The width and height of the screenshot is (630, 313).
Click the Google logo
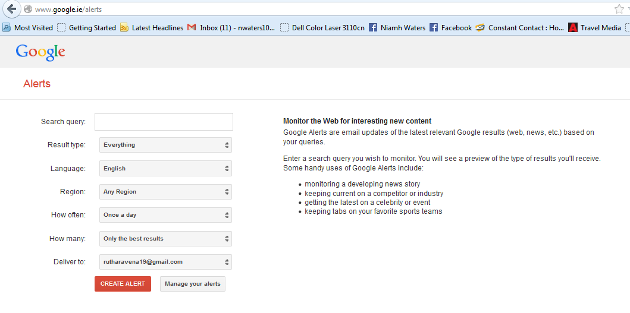(x=40, y=53)
